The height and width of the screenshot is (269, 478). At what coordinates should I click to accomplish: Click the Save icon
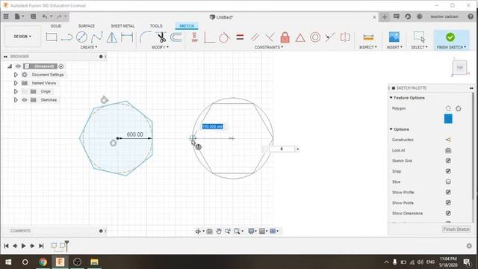click(x=33, y=16)
